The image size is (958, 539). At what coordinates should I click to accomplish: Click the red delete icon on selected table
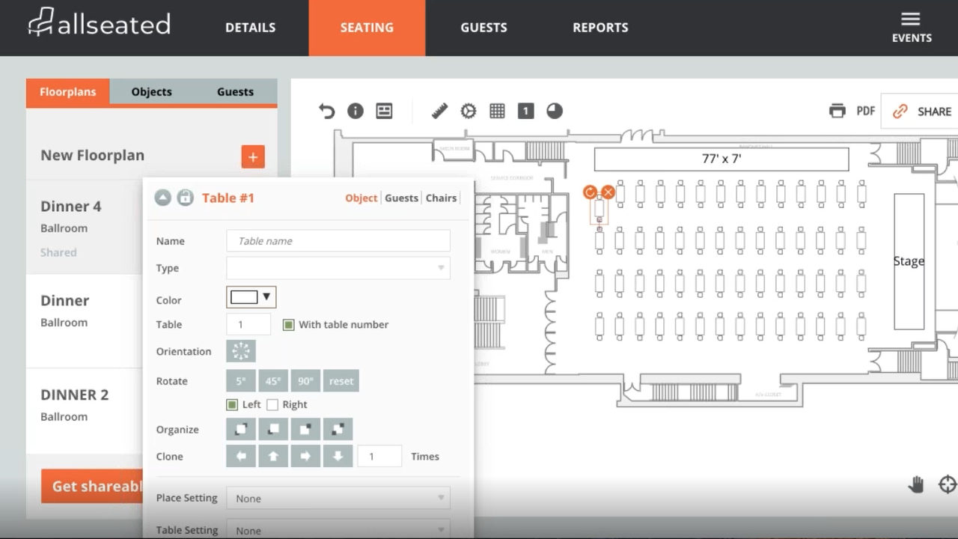click(x=608, y=192)
